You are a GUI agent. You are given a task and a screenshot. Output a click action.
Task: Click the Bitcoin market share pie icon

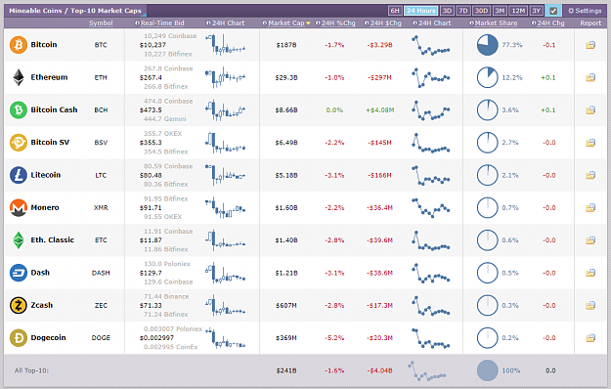point(487,45)
